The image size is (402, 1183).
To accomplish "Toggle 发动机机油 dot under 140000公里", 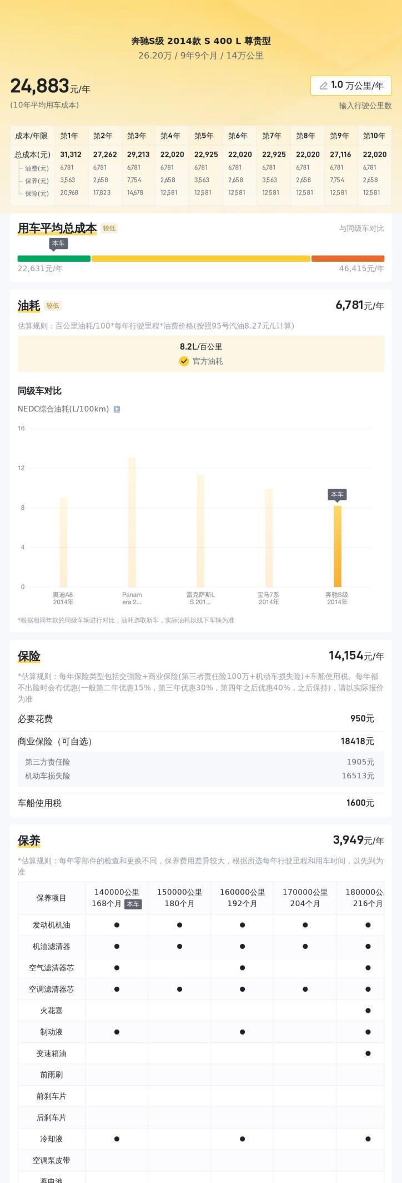I will click(x=117, y=925).
